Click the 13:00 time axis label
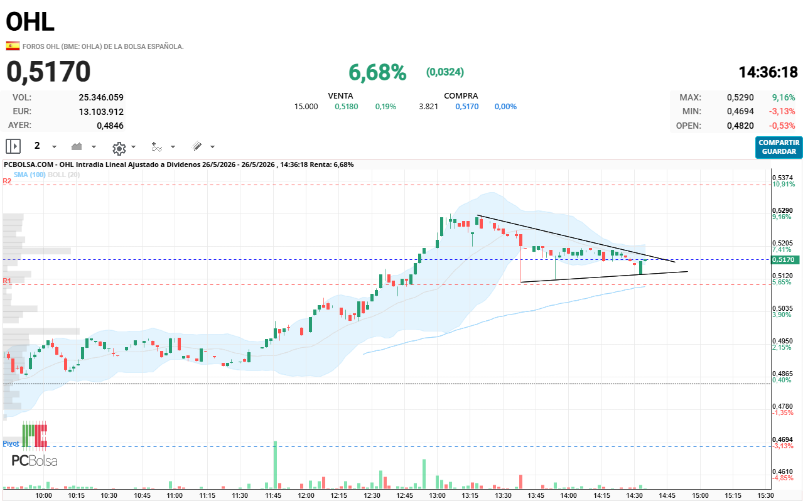 click(437, 495)
